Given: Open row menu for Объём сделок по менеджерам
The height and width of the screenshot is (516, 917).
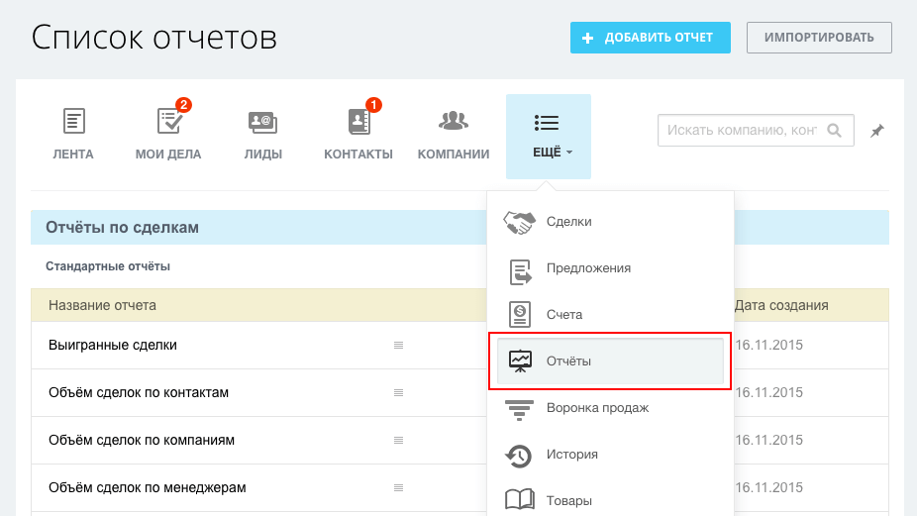Looking at the screenshot, I should [398, 487].
